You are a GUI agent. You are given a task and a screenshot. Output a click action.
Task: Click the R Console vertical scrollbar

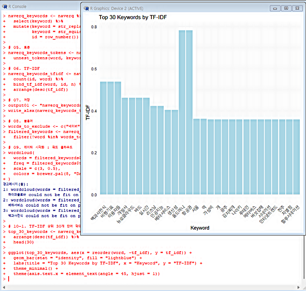pyautogui.click(x=304, y=257)
